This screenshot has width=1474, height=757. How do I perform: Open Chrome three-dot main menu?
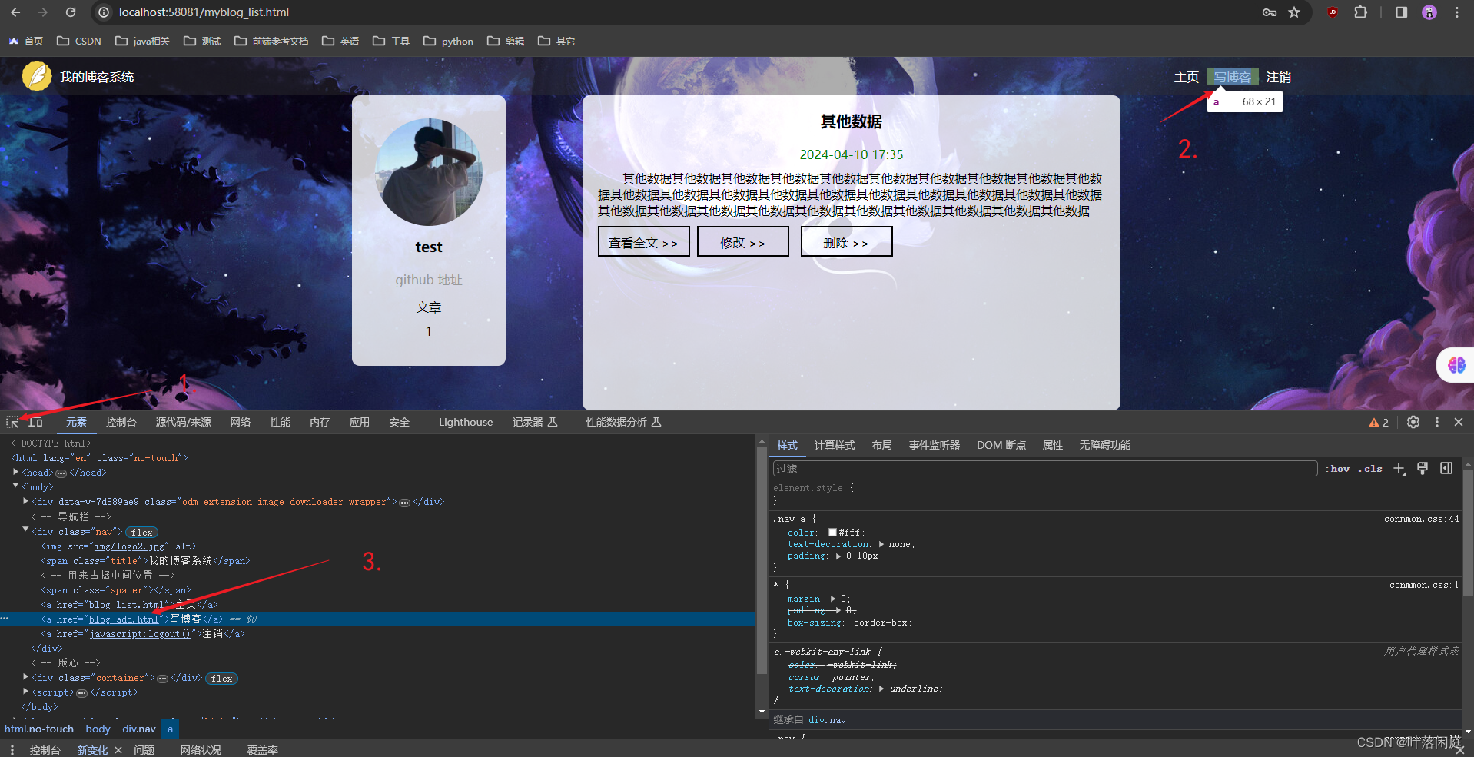click(1457, 12)
